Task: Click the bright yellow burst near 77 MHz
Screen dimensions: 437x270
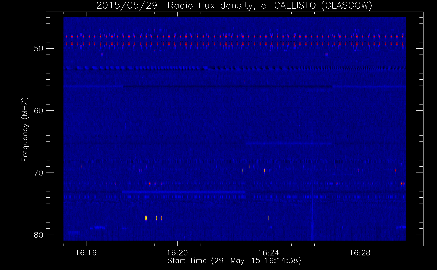Action: [x=146, y=218]
